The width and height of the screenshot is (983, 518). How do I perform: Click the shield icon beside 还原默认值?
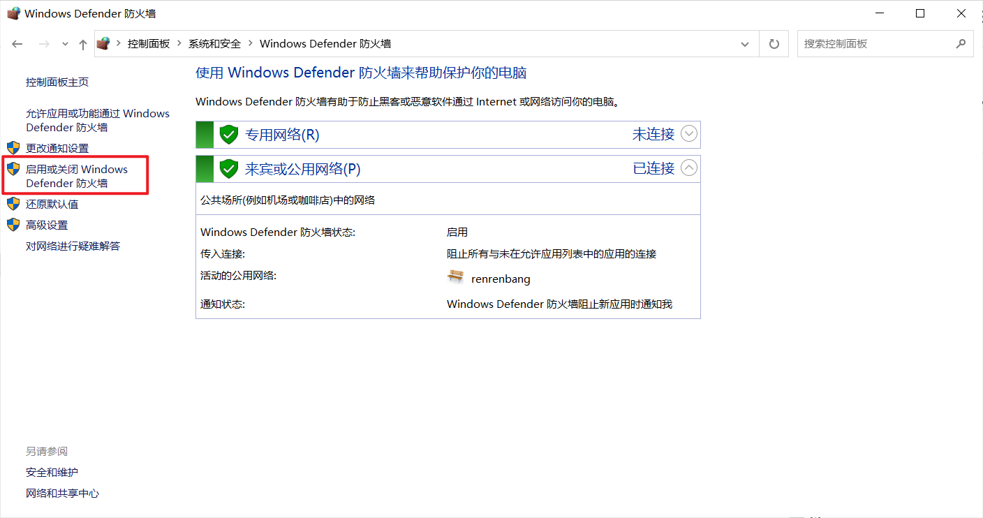[x=13, y=203]
